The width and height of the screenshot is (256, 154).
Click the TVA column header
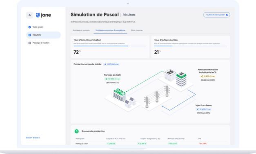coord(200,139)
